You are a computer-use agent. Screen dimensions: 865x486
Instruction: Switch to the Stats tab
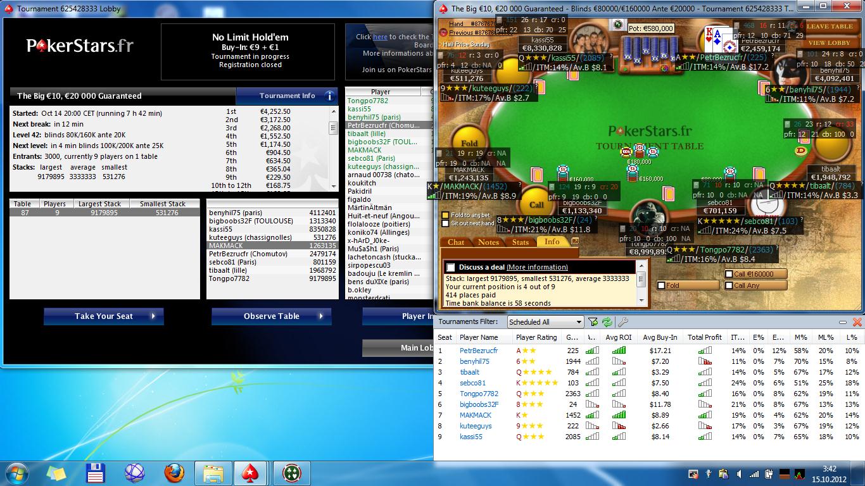coord(521,242)
